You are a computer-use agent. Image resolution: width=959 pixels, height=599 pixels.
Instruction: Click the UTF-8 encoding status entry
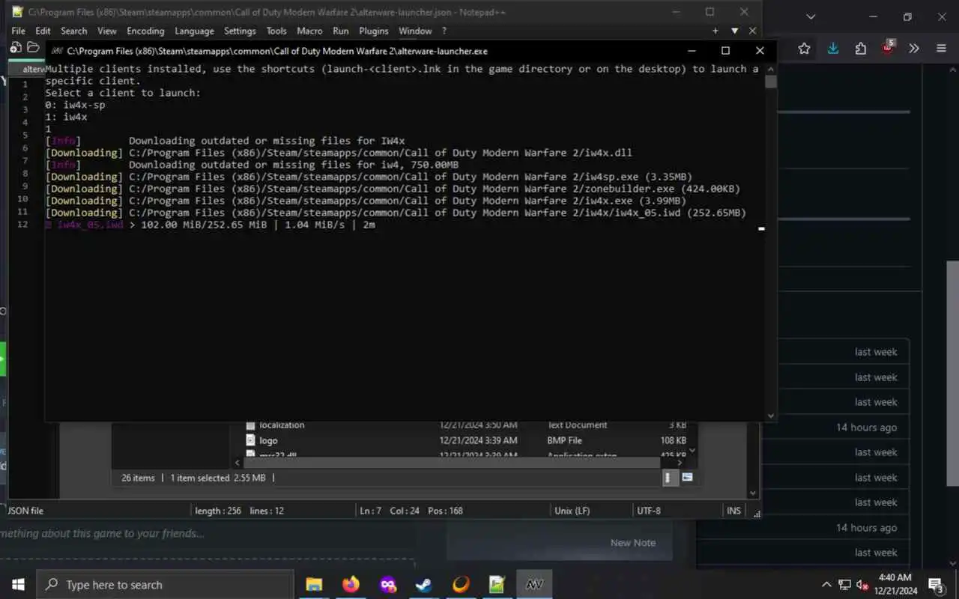(x=648, y=511)
